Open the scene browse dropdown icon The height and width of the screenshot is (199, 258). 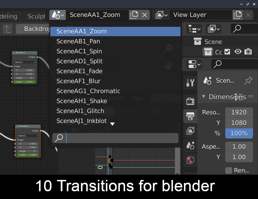(58, 15)
